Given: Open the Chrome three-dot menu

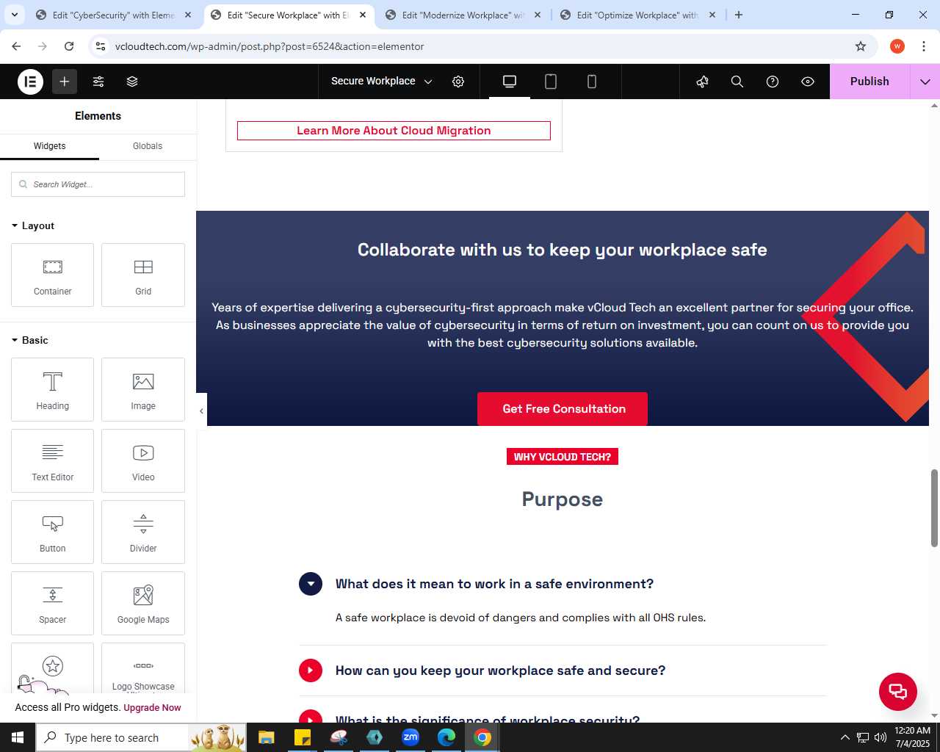Looking at the screenshot, I should (924, 46).
